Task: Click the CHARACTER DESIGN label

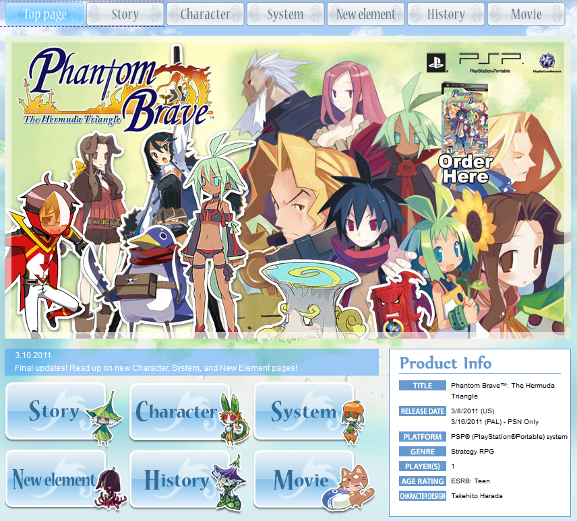Action: pos(423,496)
